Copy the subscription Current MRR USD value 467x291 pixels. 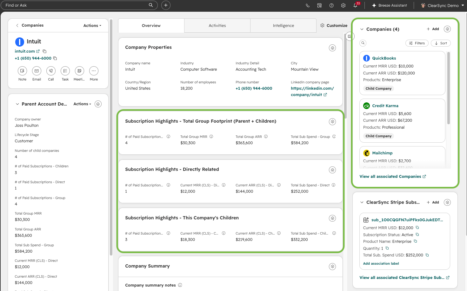(x=417, y=228)
